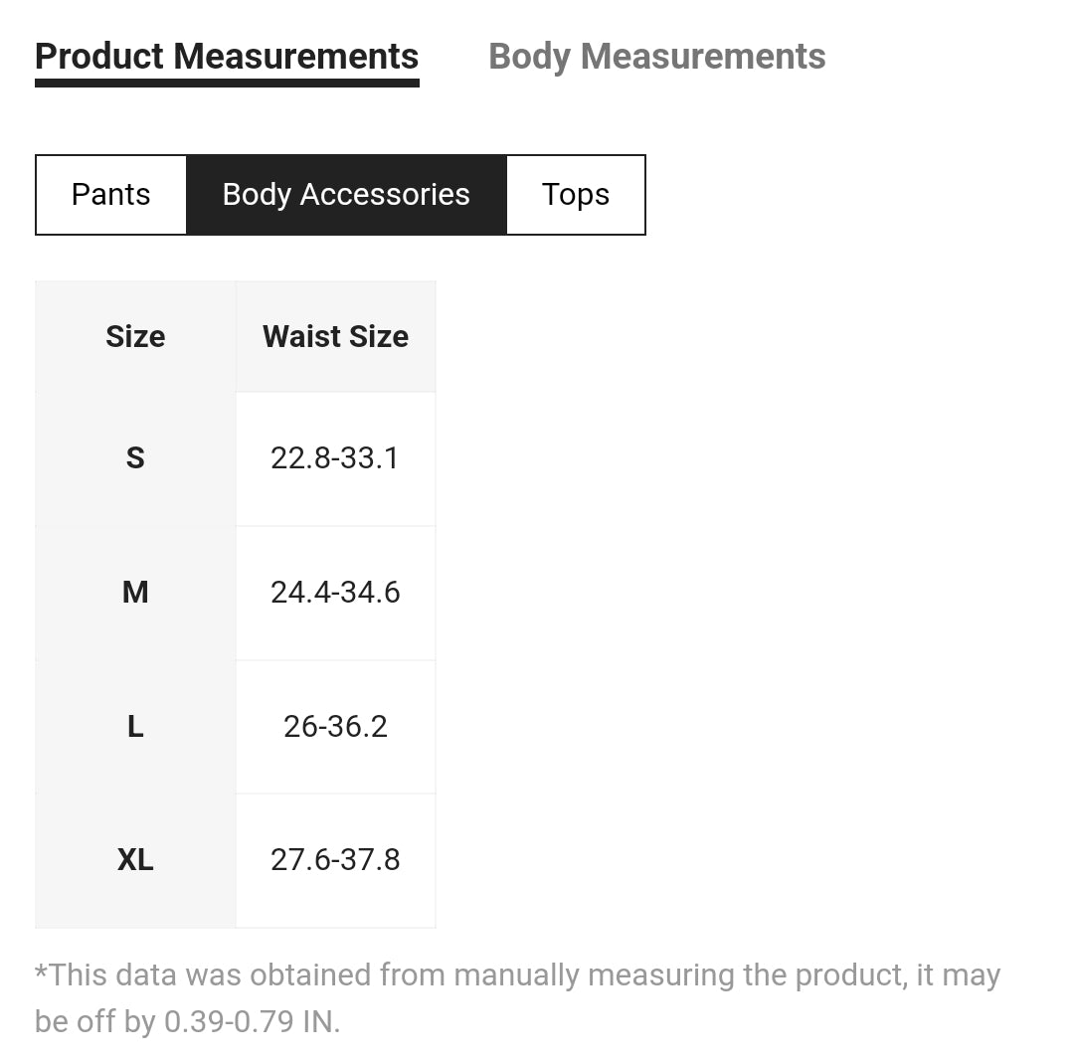Select the M size row label
1074x1062 pixels.
point(135,593)
